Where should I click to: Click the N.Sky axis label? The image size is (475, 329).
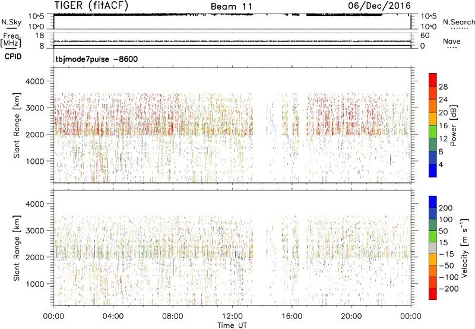pyautogui.click(x=11, y=22)
